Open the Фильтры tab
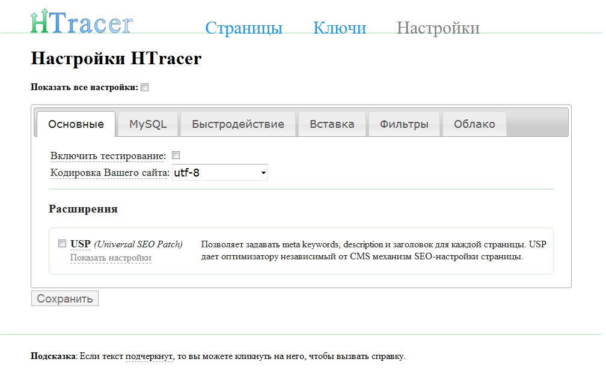This screenshot has width=606, height=380. tap(403, 123)
